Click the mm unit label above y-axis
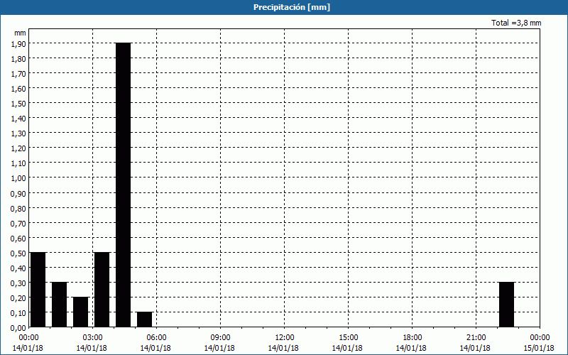The height and width of the screenshot is (355, 568). [21, 33]
